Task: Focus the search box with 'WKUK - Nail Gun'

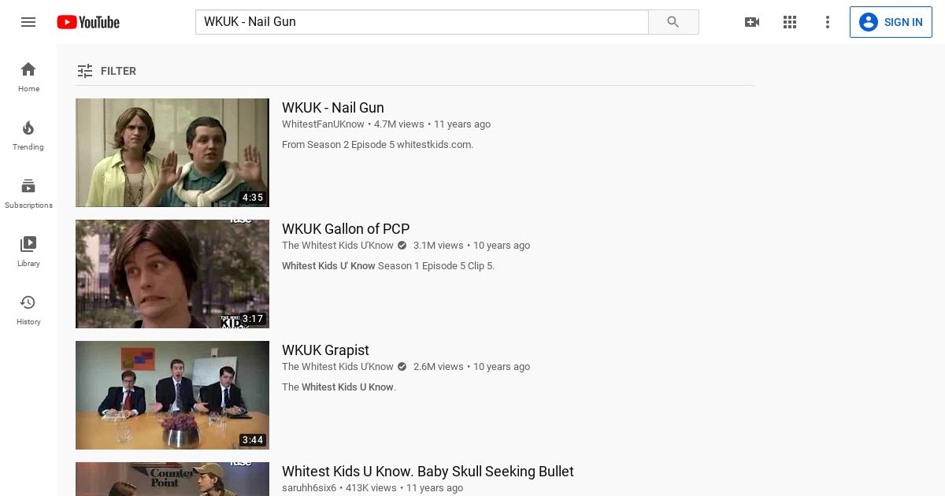Action: click(x=422, y=22)
